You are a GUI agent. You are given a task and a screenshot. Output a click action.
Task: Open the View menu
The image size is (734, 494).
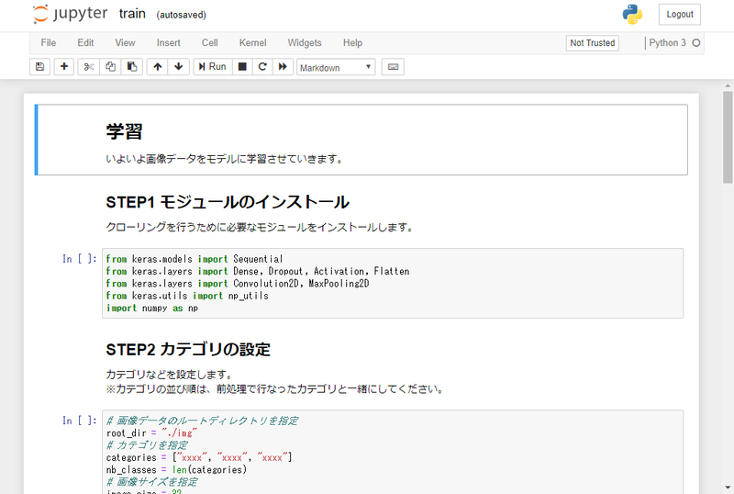pos(125,42)
